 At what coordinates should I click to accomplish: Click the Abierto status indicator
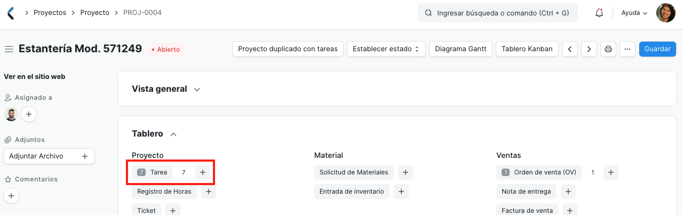[166, 50]
